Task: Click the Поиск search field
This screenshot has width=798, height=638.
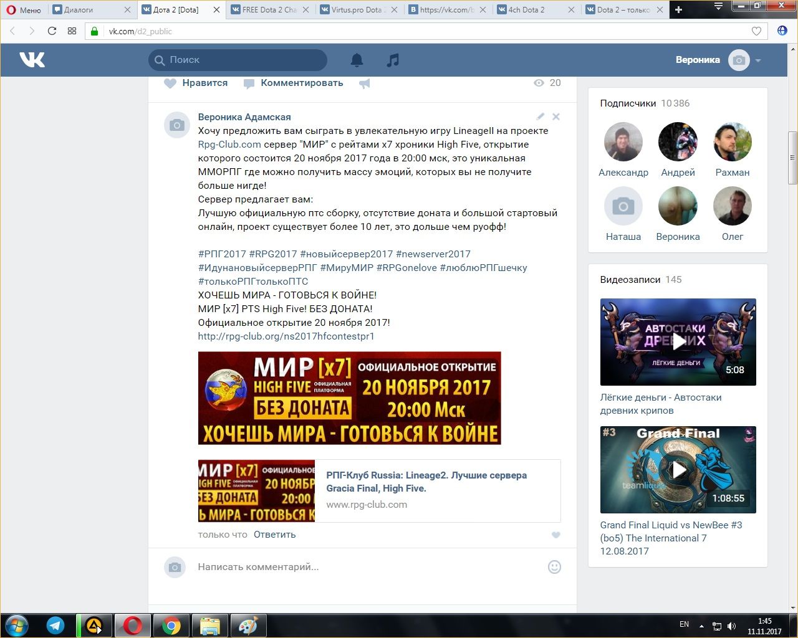Action: pos(238,60)
